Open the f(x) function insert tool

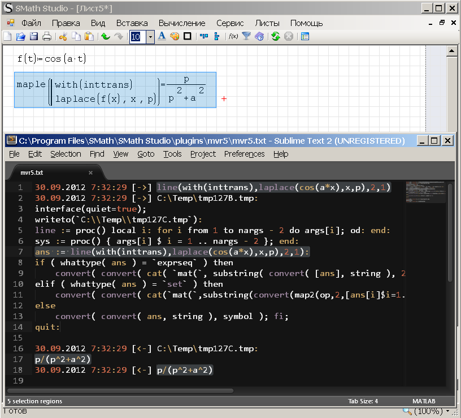coord(233,37)
